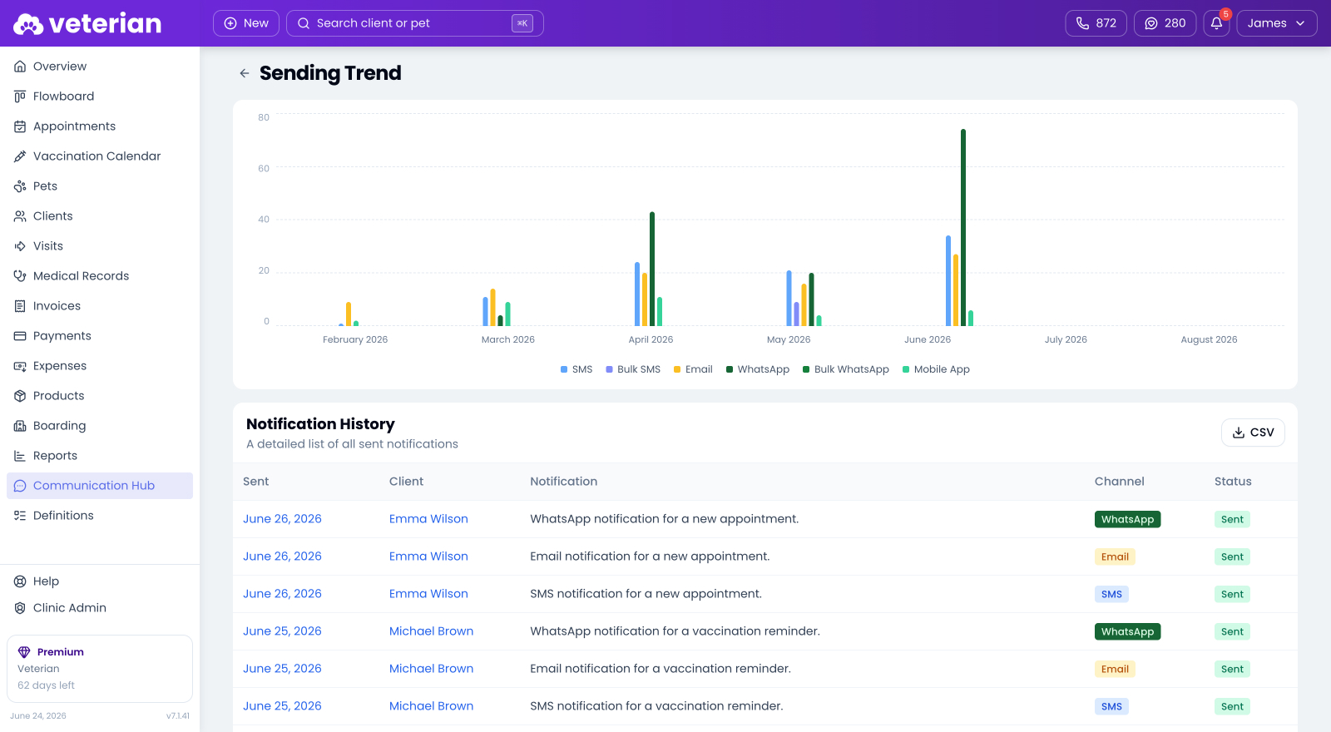
Task: Open Vaccination Calendar syringe icon in sidebar
Action: click(20, 156)
